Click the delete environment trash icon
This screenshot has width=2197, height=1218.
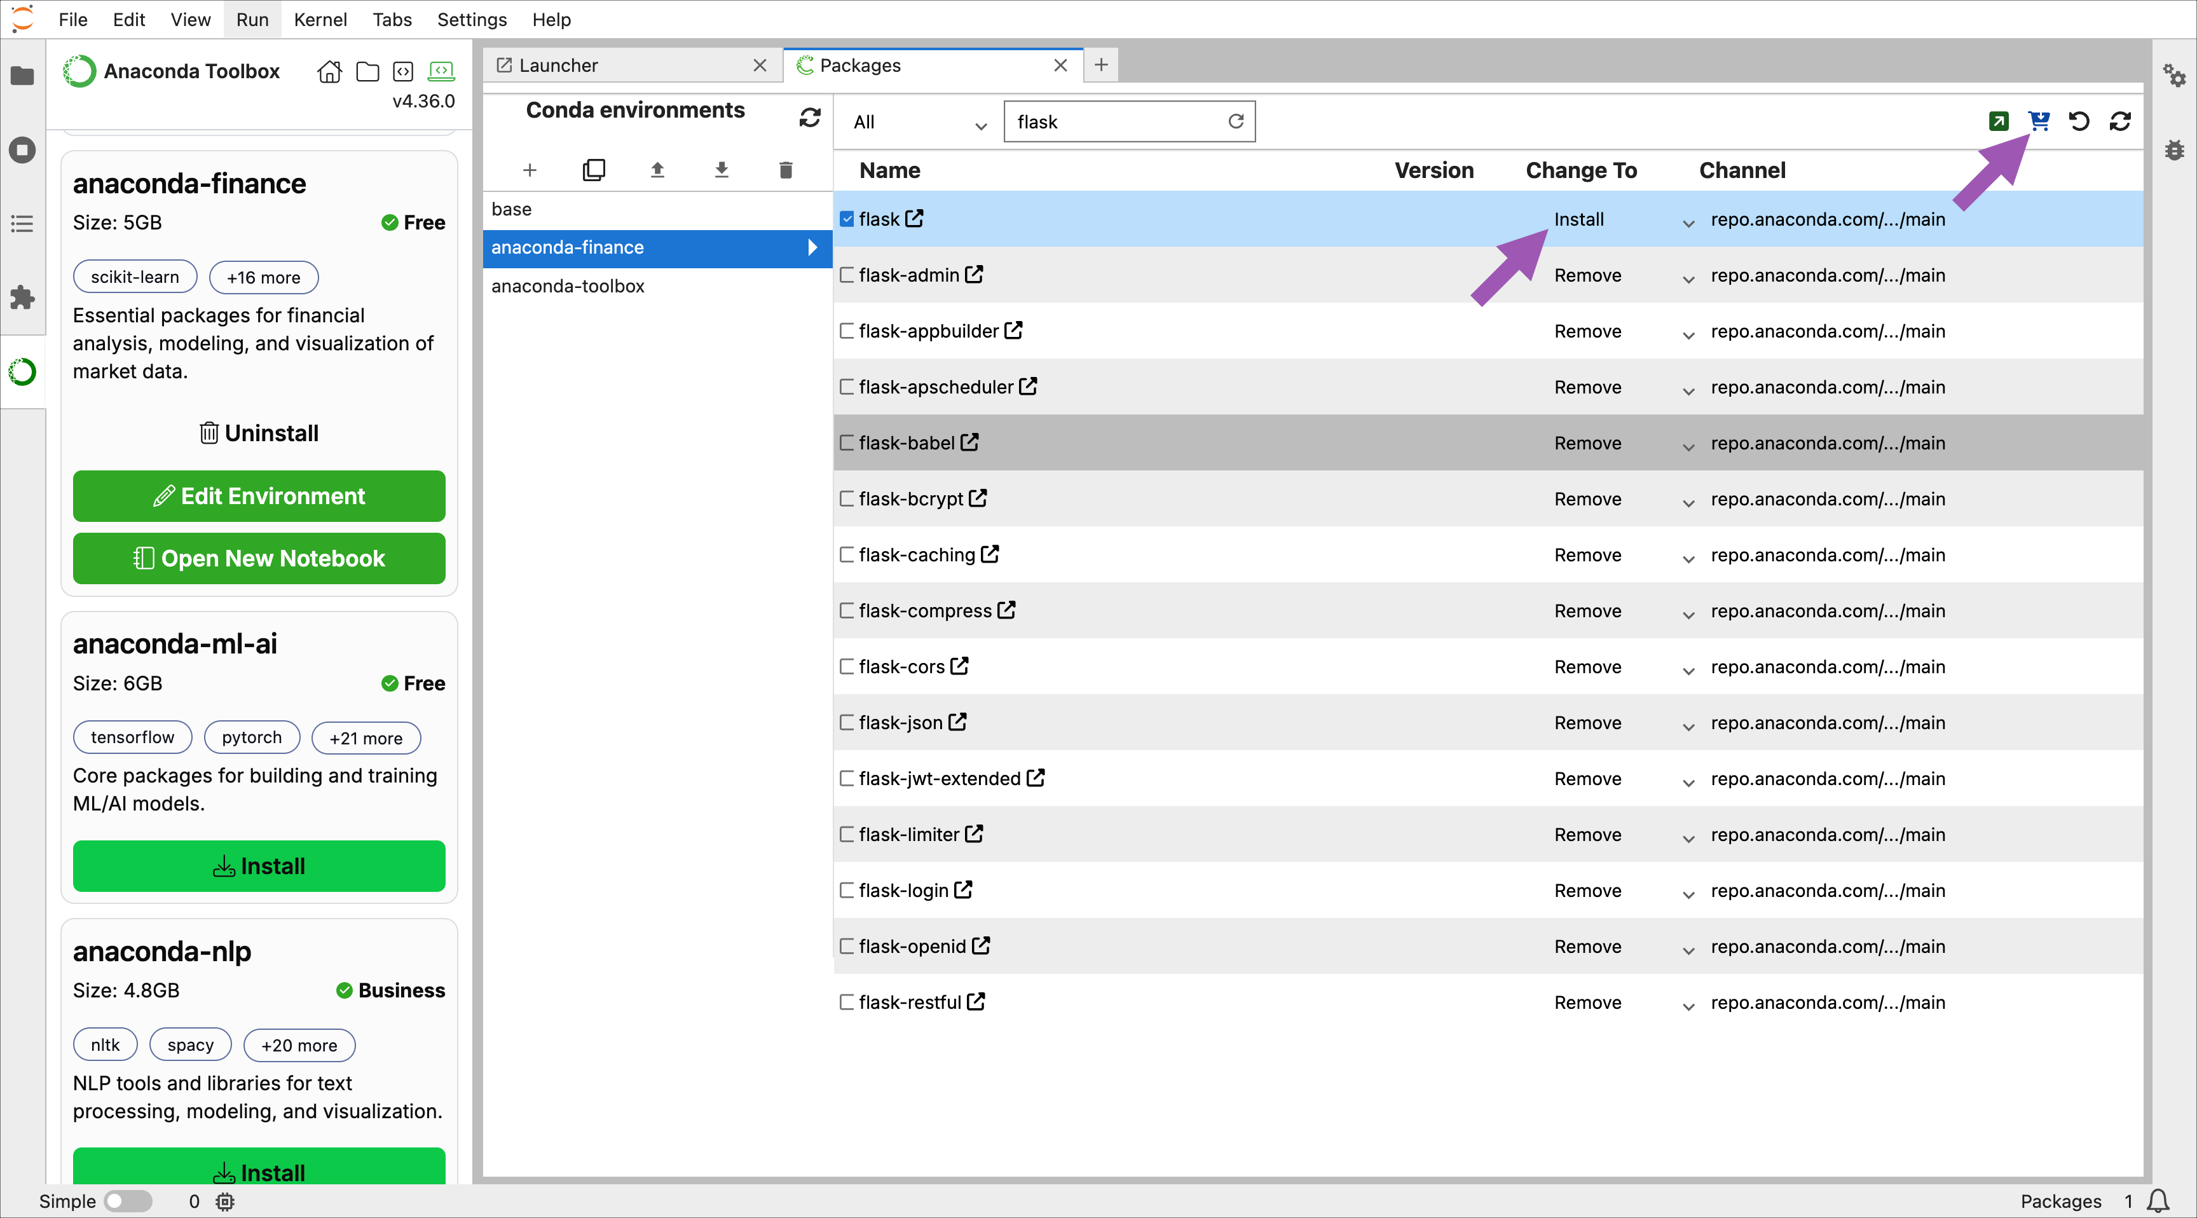click(786, 170)
